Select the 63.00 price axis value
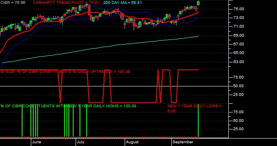Screen dimensions: 277x146 coord(239,62)
